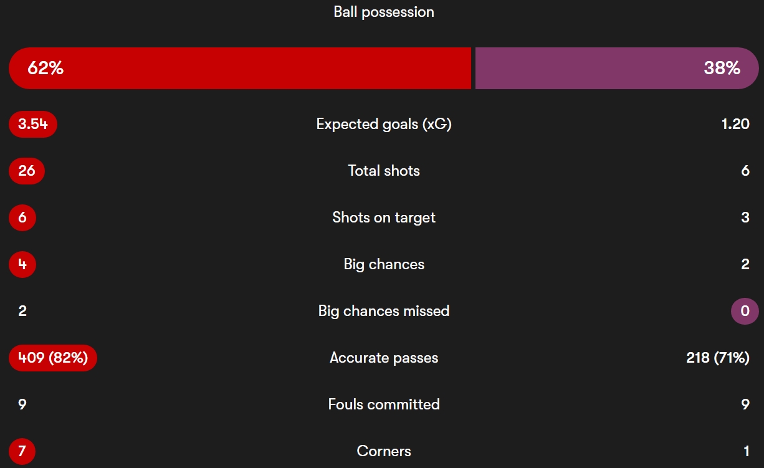Select the Big chances missed label
The image size is (764, 468).
pos(384,311)
